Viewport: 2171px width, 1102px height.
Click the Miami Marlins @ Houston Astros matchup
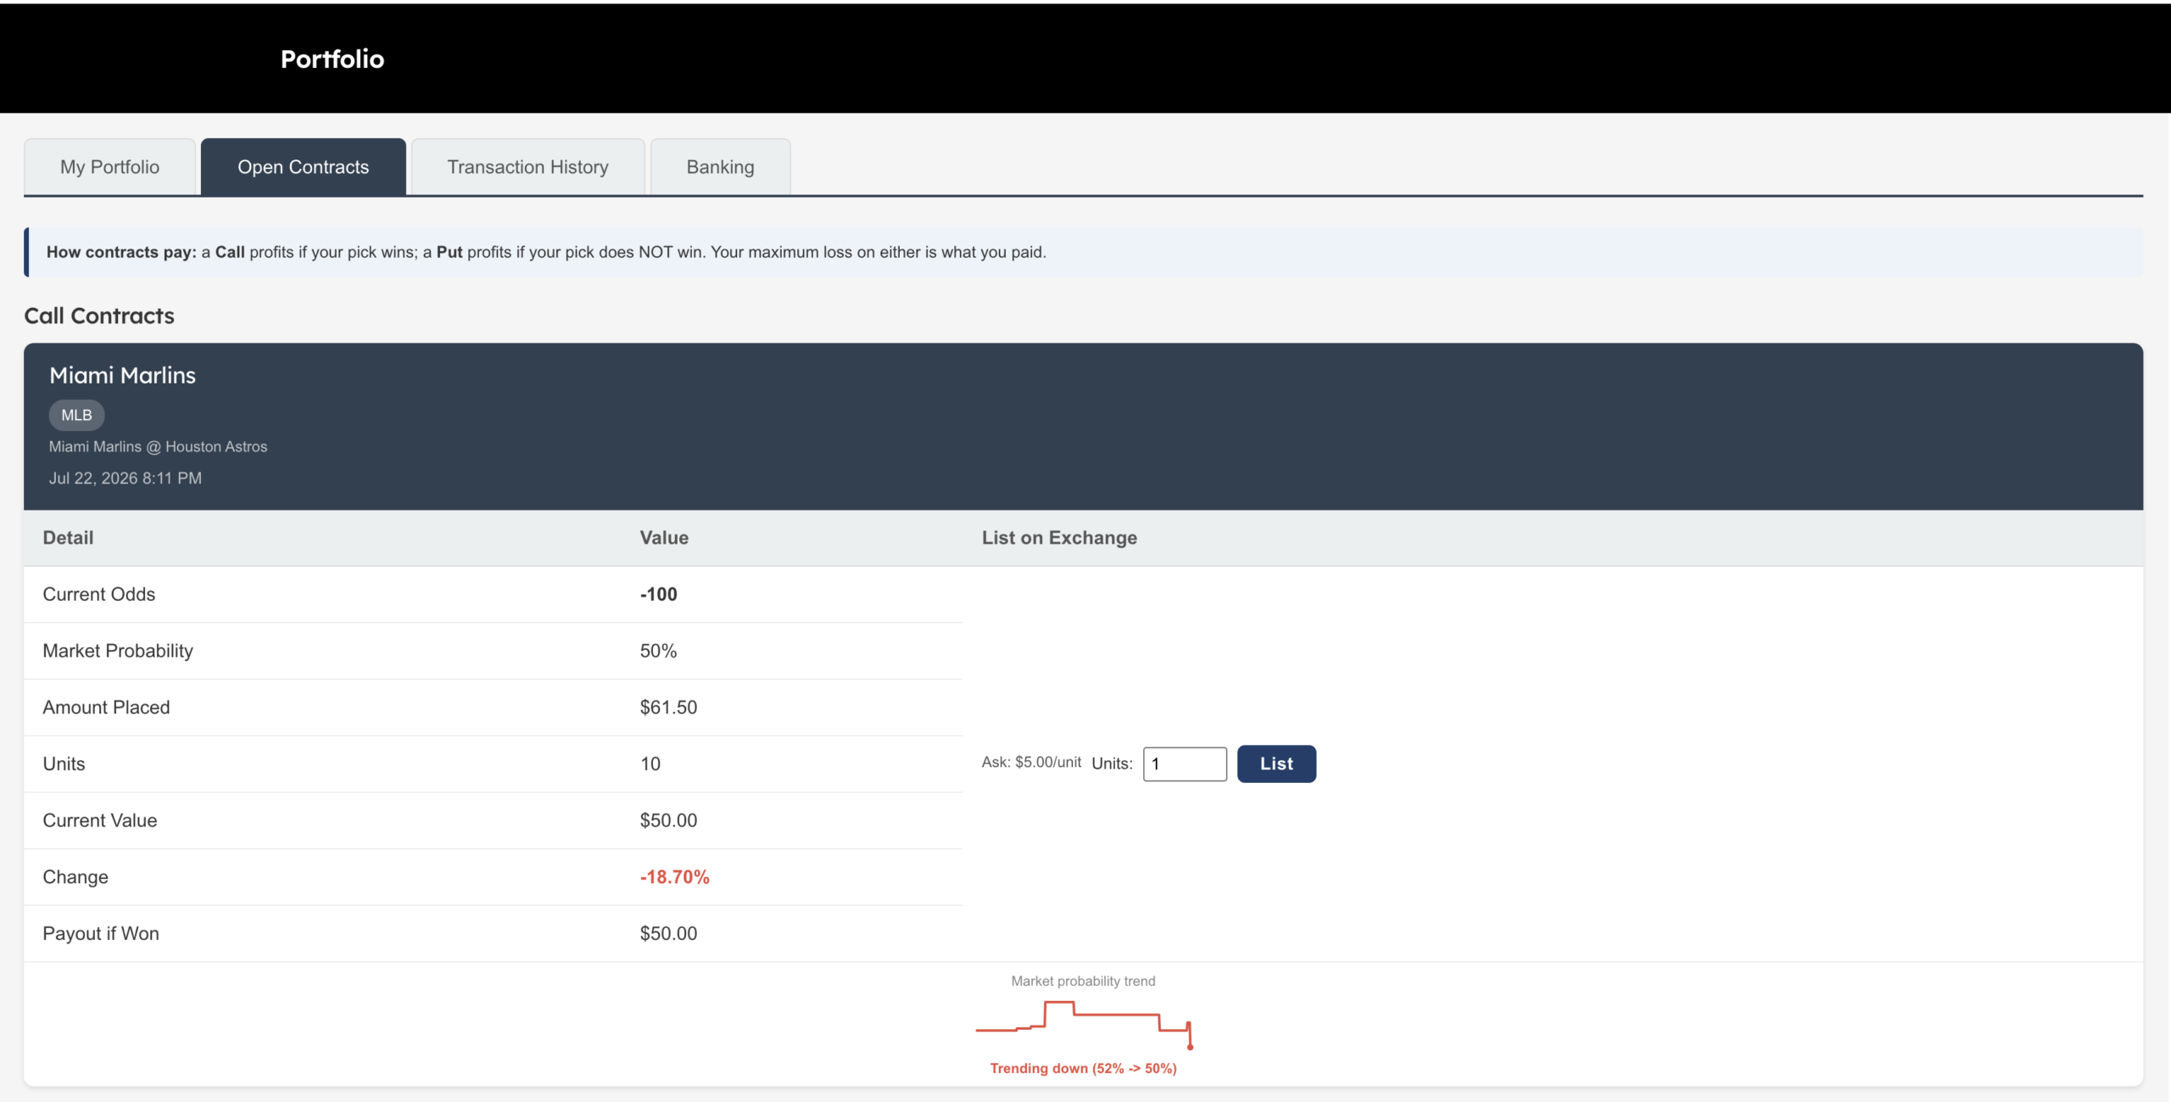point(158,446)
